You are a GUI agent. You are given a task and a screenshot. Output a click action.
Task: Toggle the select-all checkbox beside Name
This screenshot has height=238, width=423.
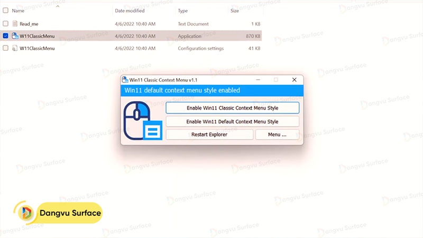point(5,11)
